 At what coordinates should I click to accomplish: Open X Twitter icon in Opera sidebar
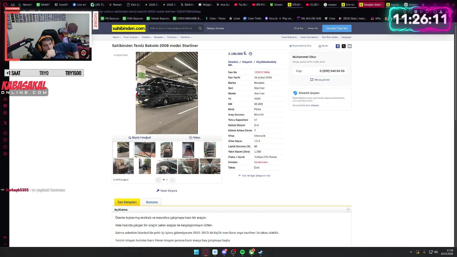coord(5,123)
